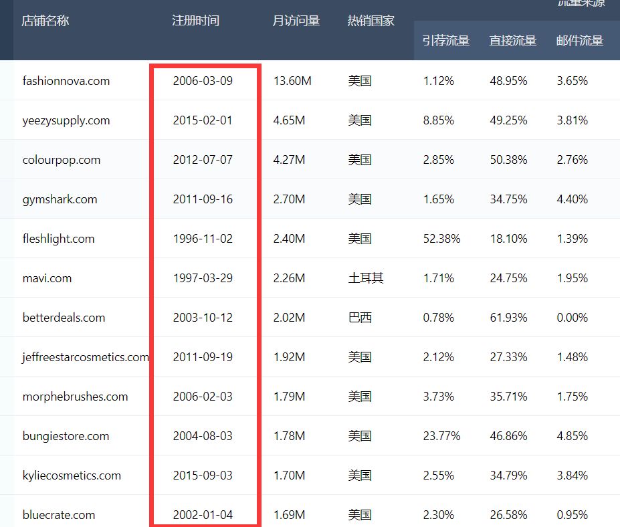The image size is (620, 527).
Task: Click 巴西 country in betterdeals.com row
Action: point(360,318)
